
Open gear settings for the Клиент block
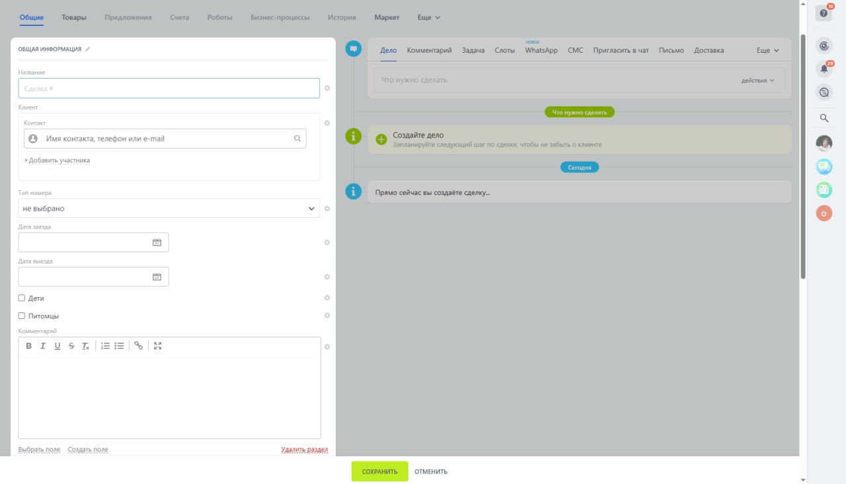[327, 123]
